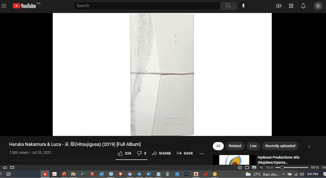
Task: Open the clock showing 5:41 PM
Action: [312, 174]
